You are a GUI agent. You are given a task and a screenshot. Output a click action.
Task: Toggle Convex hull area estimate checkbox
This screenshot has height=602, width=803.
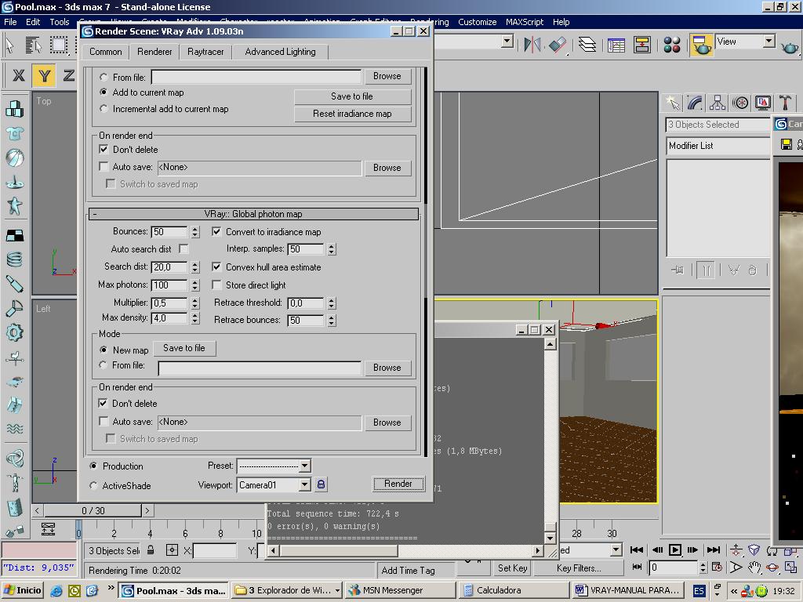click(216, 267)
